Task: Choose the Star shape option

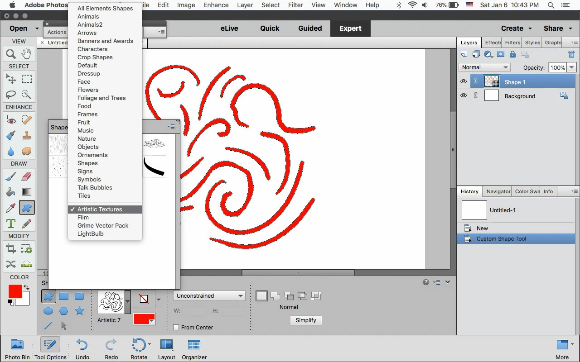Action: point(79,311)
